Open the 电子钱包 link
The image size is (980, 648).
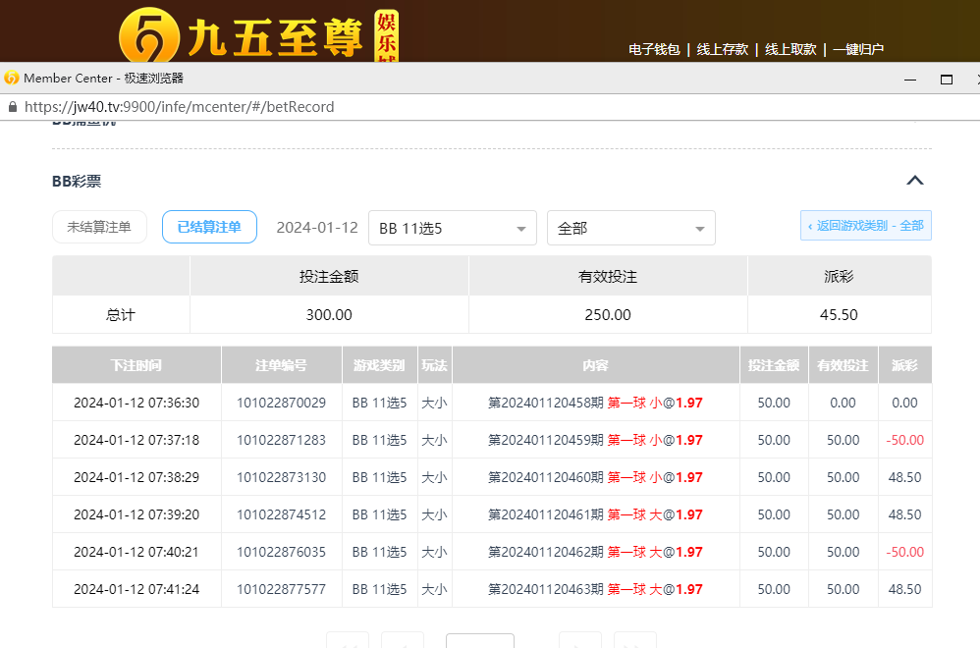click(x=654, y=49)
